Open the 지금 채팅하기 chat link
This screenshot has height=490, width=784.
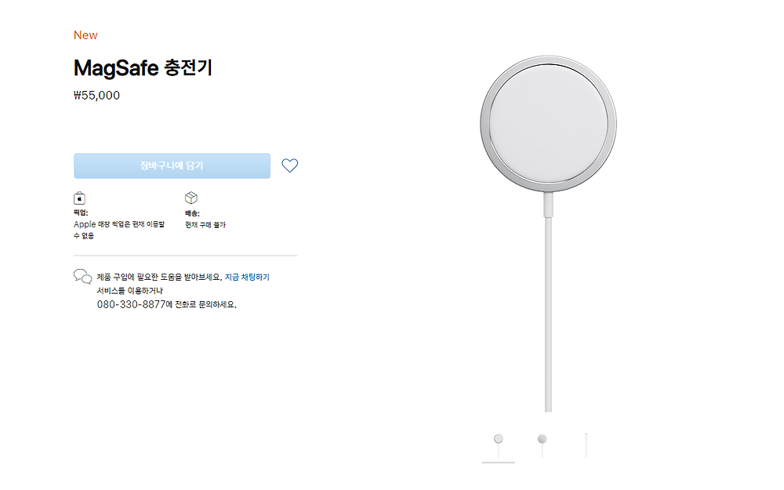pos(247,278)
